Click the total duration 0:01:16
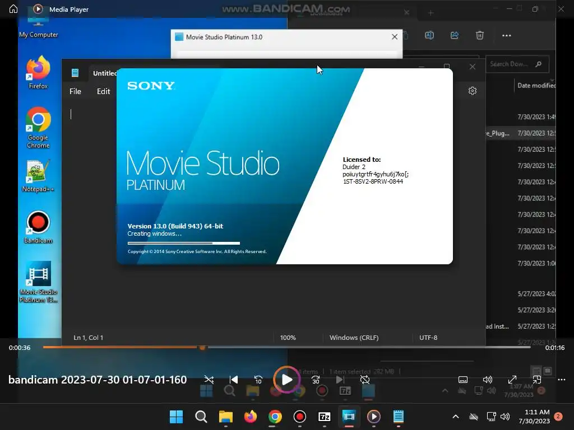The height and width of the screenshot is (430, 574). click(554, 347)
